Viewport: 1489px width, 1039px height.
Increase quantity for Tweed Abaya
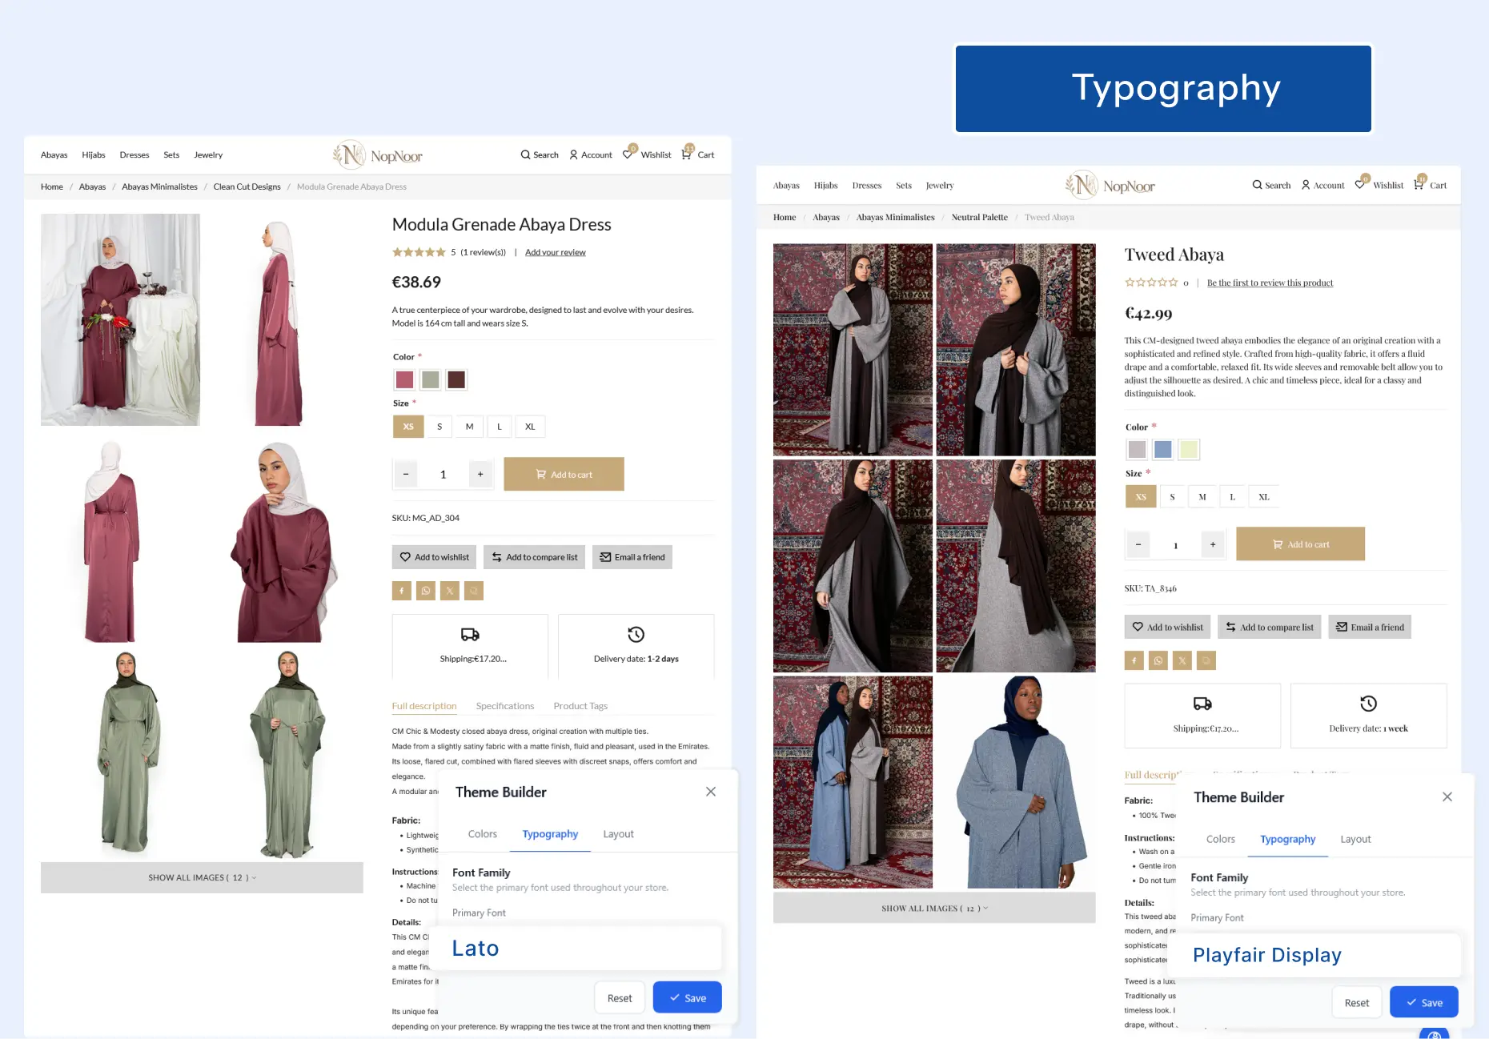point(1213,544)
